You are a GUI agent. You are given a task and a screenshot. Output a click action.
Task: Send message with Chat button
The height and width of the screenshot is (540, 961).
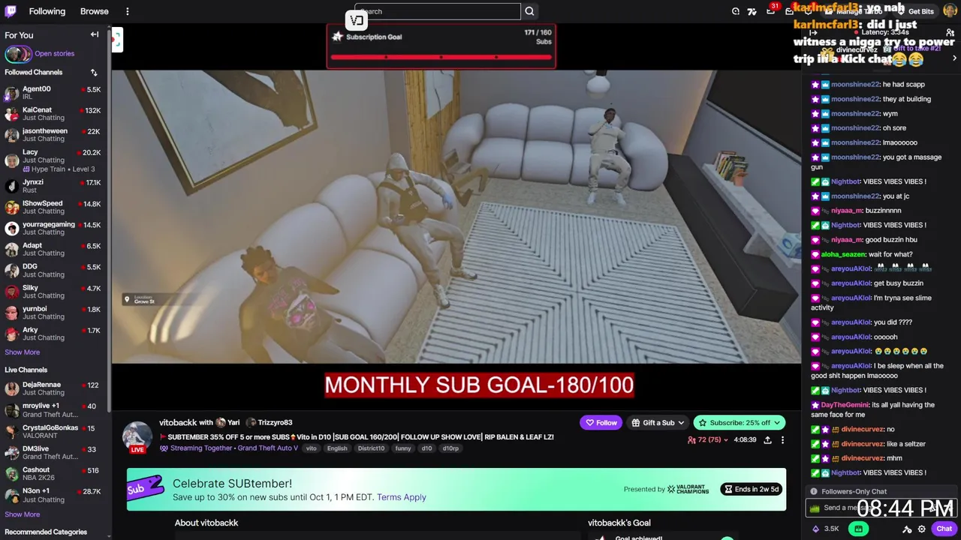point(944,529)
